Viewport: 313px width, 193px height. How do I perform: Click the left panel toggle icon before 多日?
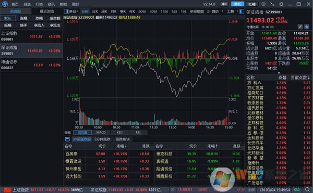click(66, 11)
